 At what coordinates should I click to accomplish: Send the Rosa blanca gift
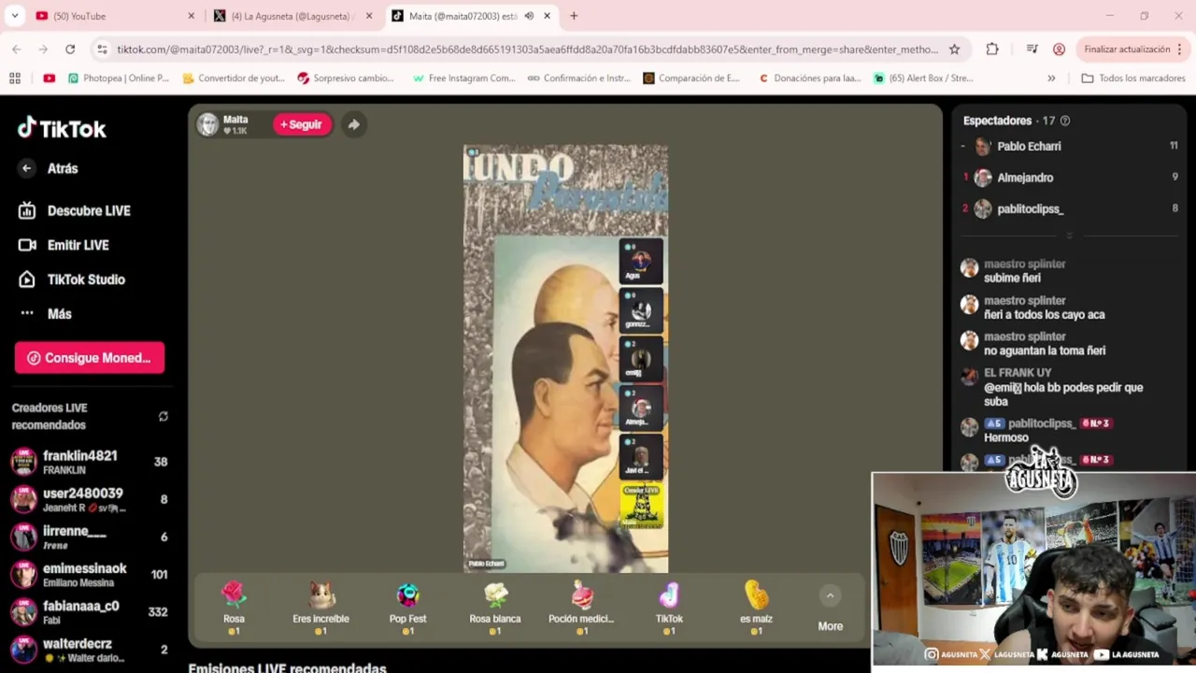(495, 608)
